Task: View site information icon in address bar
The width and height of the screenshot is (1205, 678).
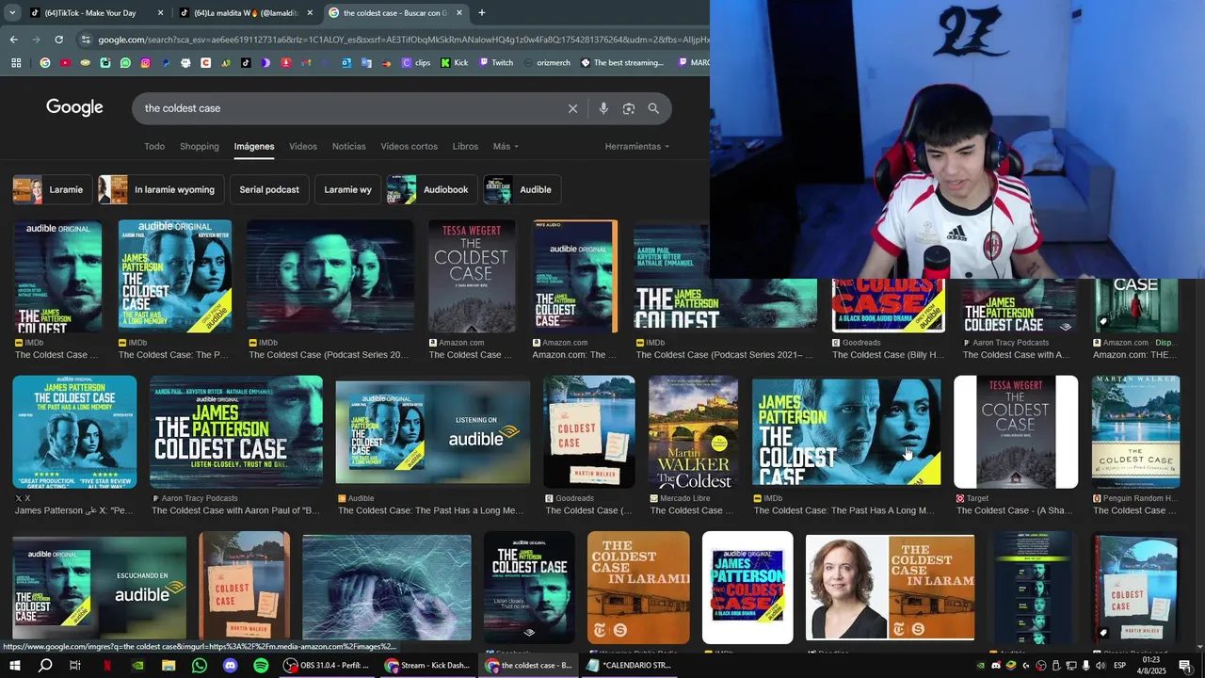Action: click(x=86, y=40)
